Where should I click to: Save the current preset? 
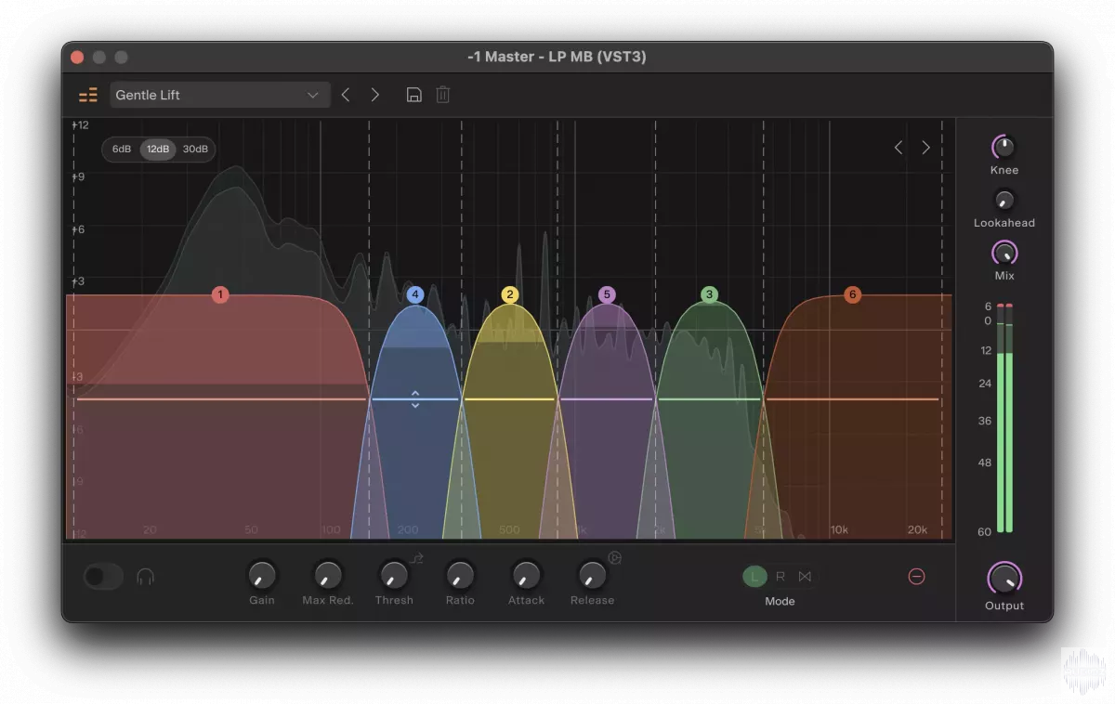tap(414, 95)
